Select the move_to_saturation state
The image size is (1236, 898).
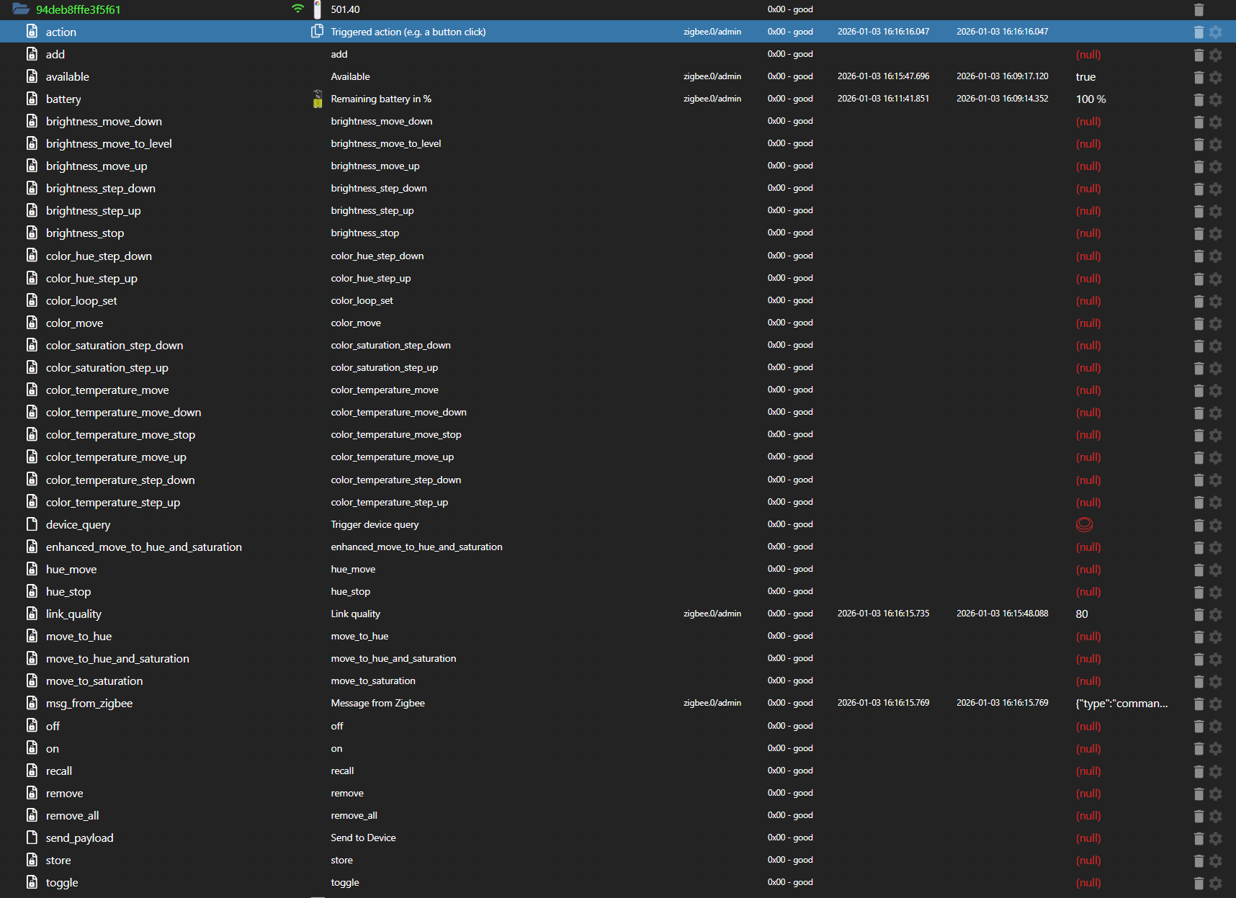point(94,681)
